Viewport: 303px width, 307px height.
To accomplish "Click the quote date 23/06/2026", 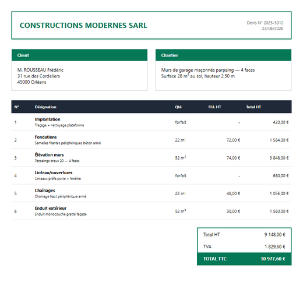I will coord(273,29).
